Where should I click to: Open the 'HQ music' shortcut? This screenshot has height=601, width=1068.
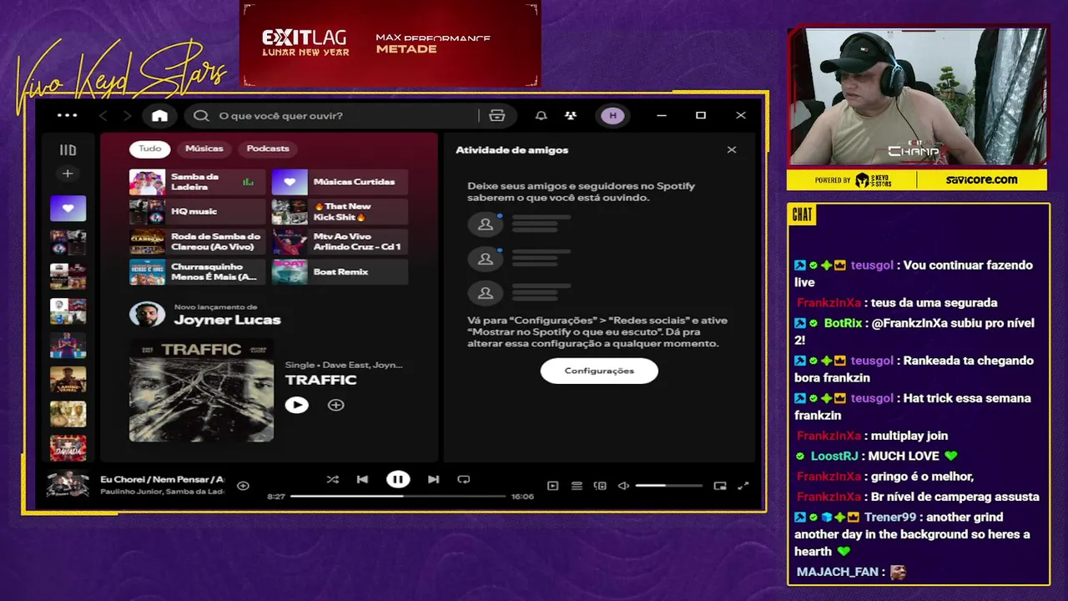(x=197, y=212)
